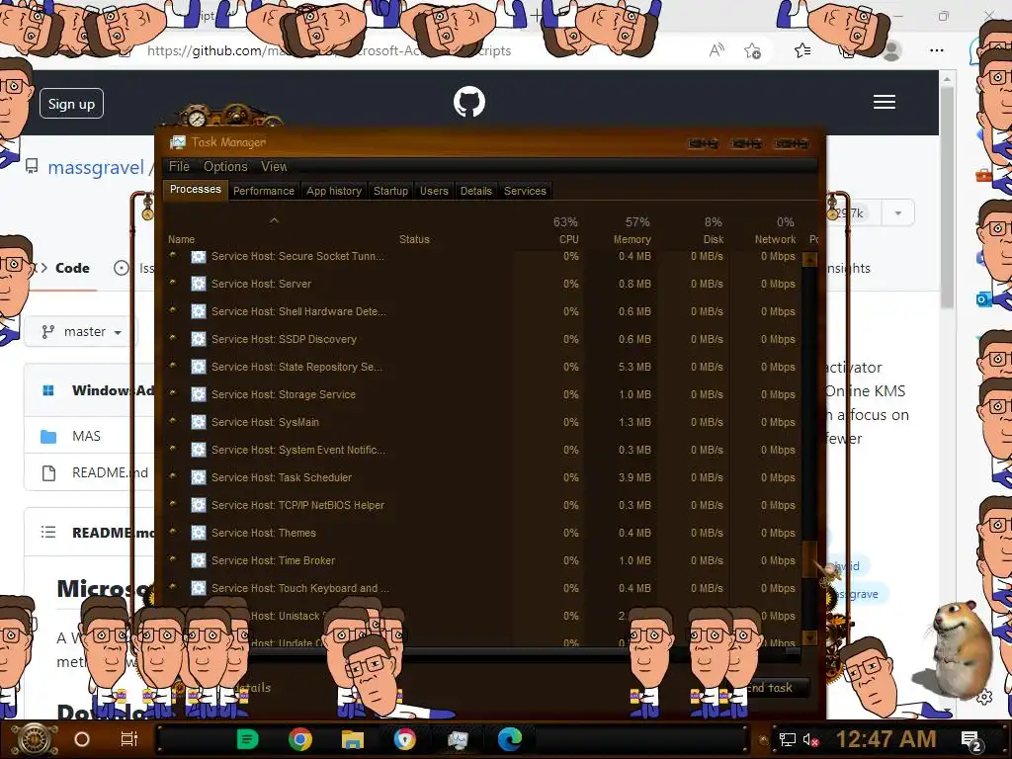Open the Edge favorites list icon

click(802, 51)
